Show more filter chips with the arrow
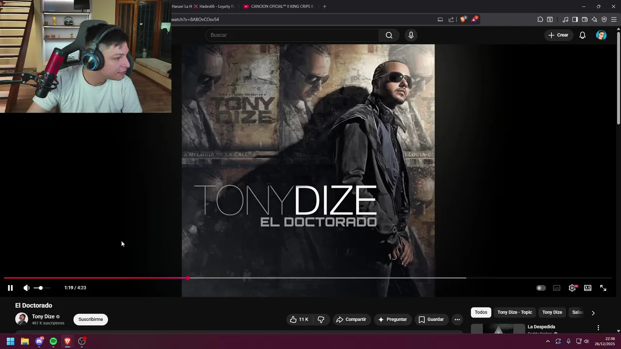This screenshot has width=621, height=349. [x=593, y=313]
